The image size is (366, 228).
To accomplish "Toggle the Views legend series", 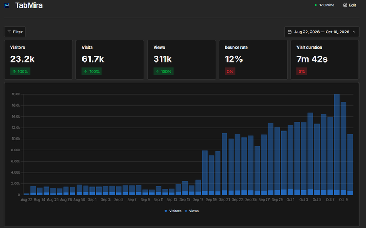I will point(192,211).
